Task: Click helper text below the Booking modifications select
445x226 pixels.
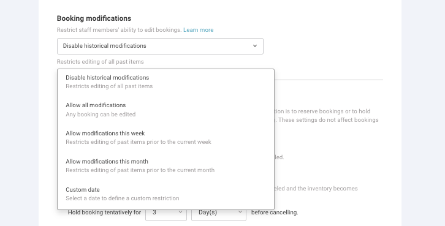Action: 100,62
